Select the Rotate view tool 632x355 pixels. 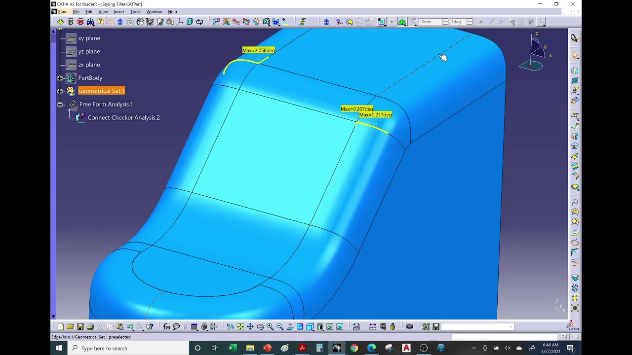(260, 326)
